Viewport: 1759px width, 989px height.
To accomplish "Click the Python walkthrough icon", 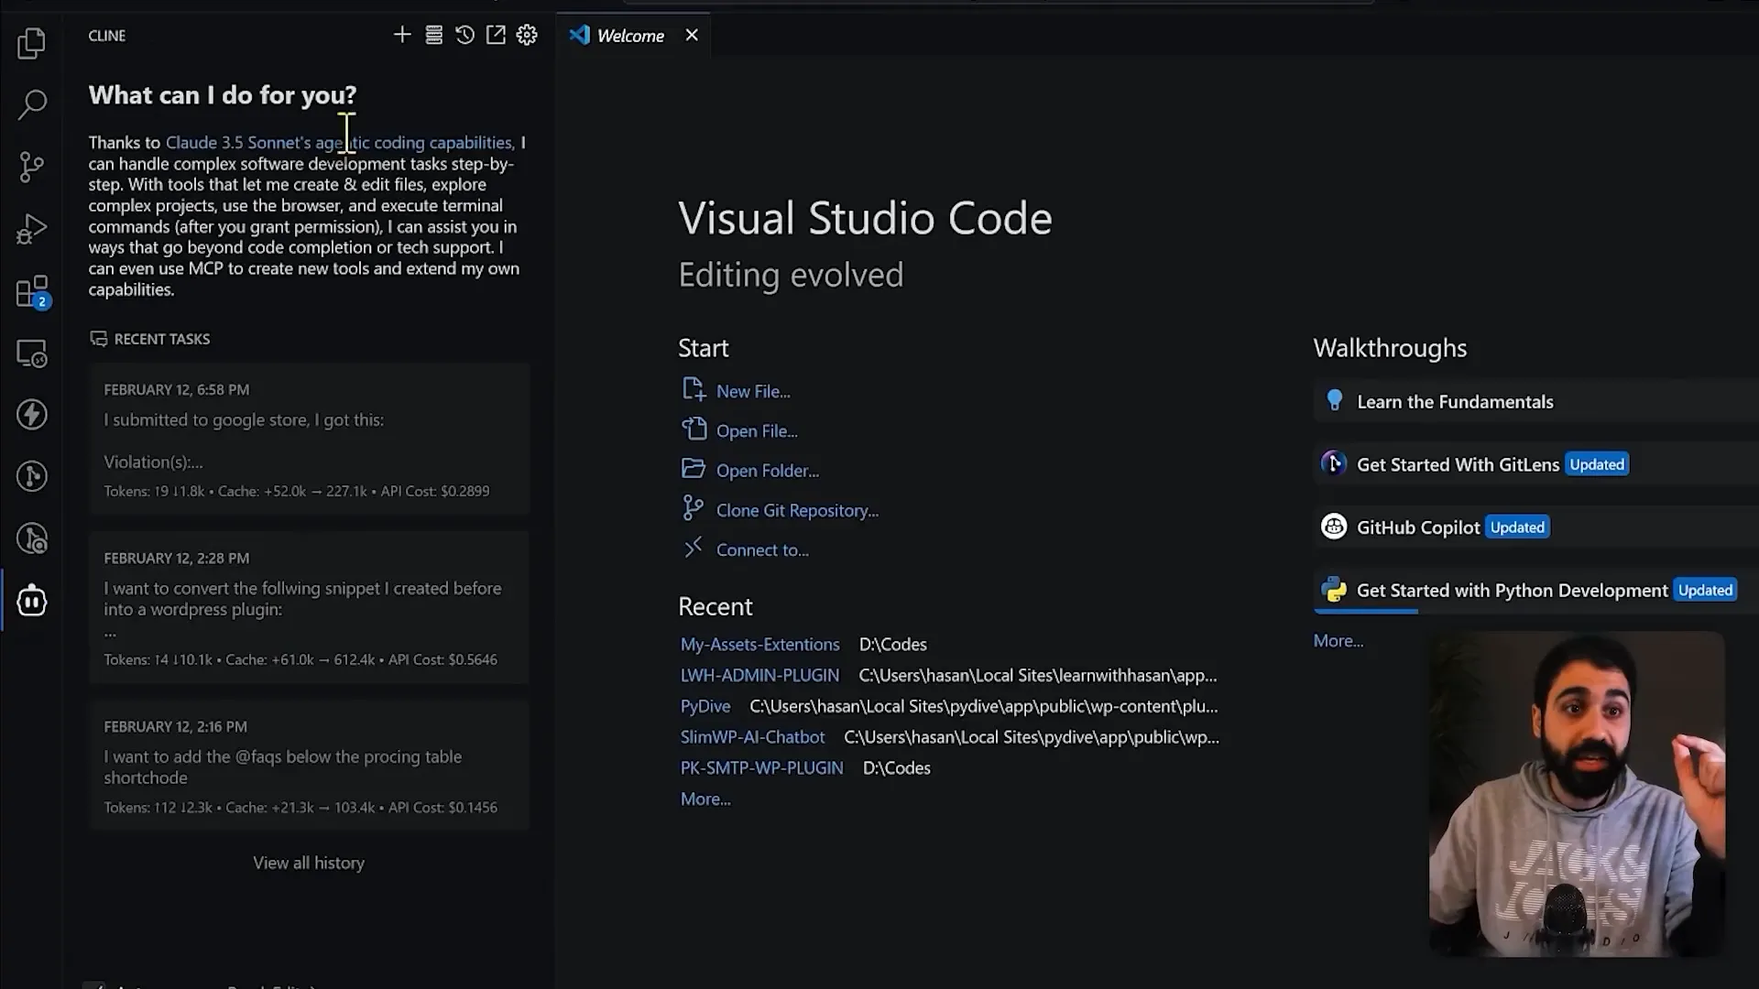I will click(1334, 590).
